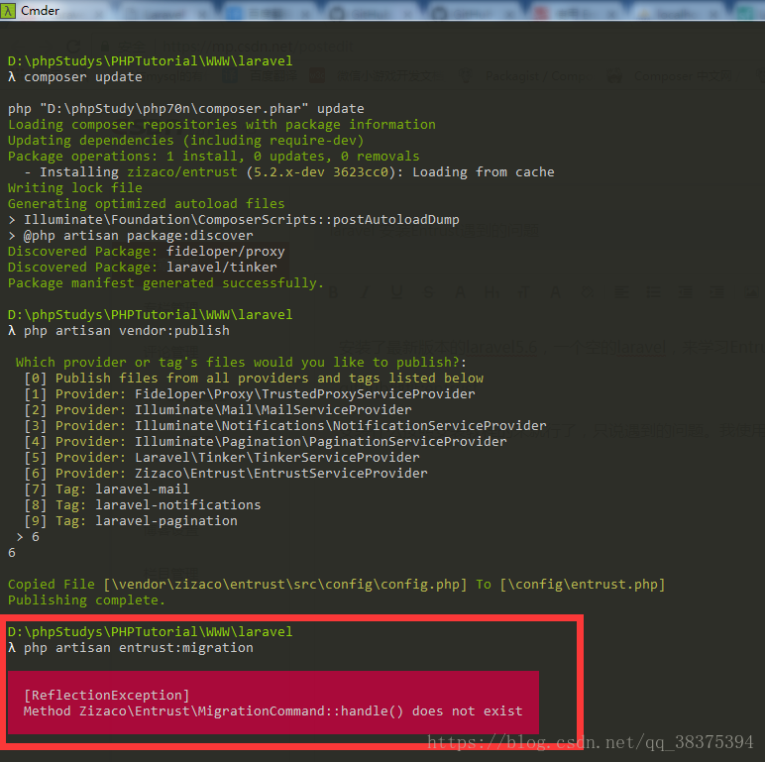Select the 'Publishing complete.' line
The height and width of the screenshot is (762, 765).
[x=87, y=600]
